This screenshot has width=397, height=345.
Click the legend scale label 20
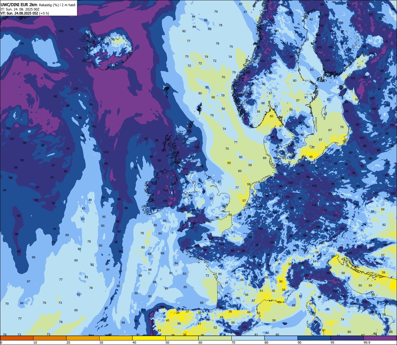68,343
